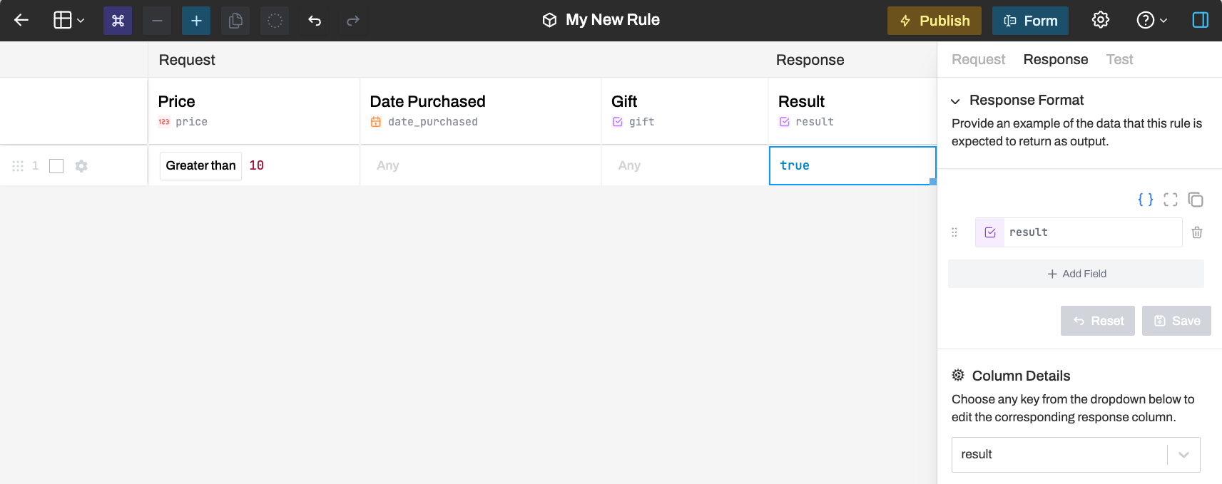This screenshot has width=1222, height=484.
Task: Open settings gear in top bar
Action: (1101, 20)
